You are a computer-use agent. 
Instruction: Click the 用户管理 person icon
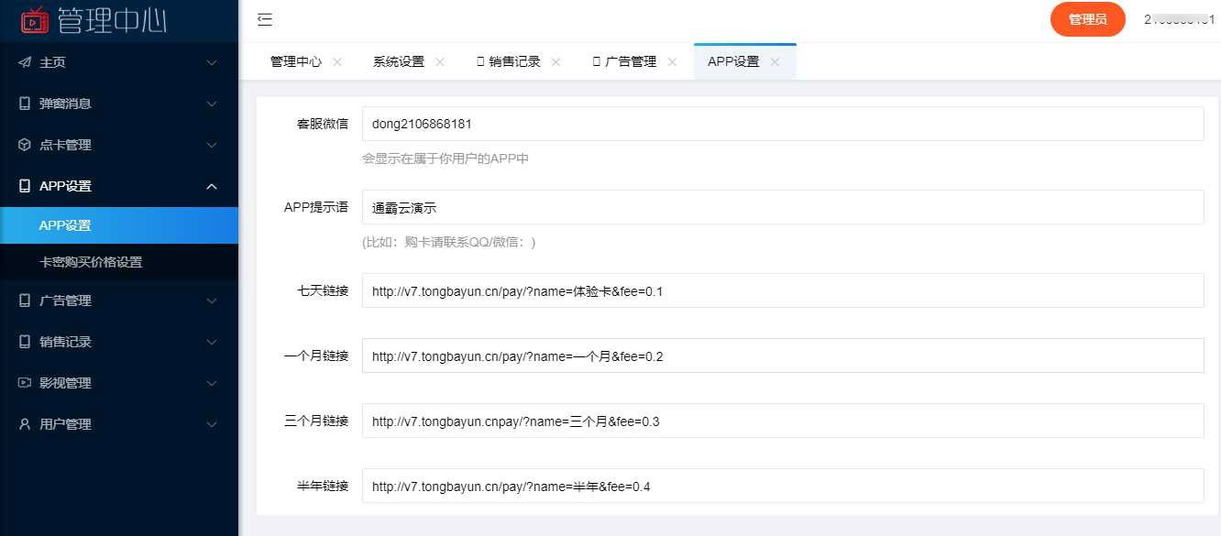click(23, 423)
